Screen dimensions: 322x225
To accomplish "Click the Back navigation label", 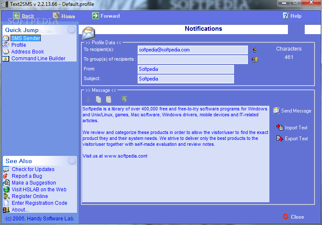I will (x=28, y=16).
